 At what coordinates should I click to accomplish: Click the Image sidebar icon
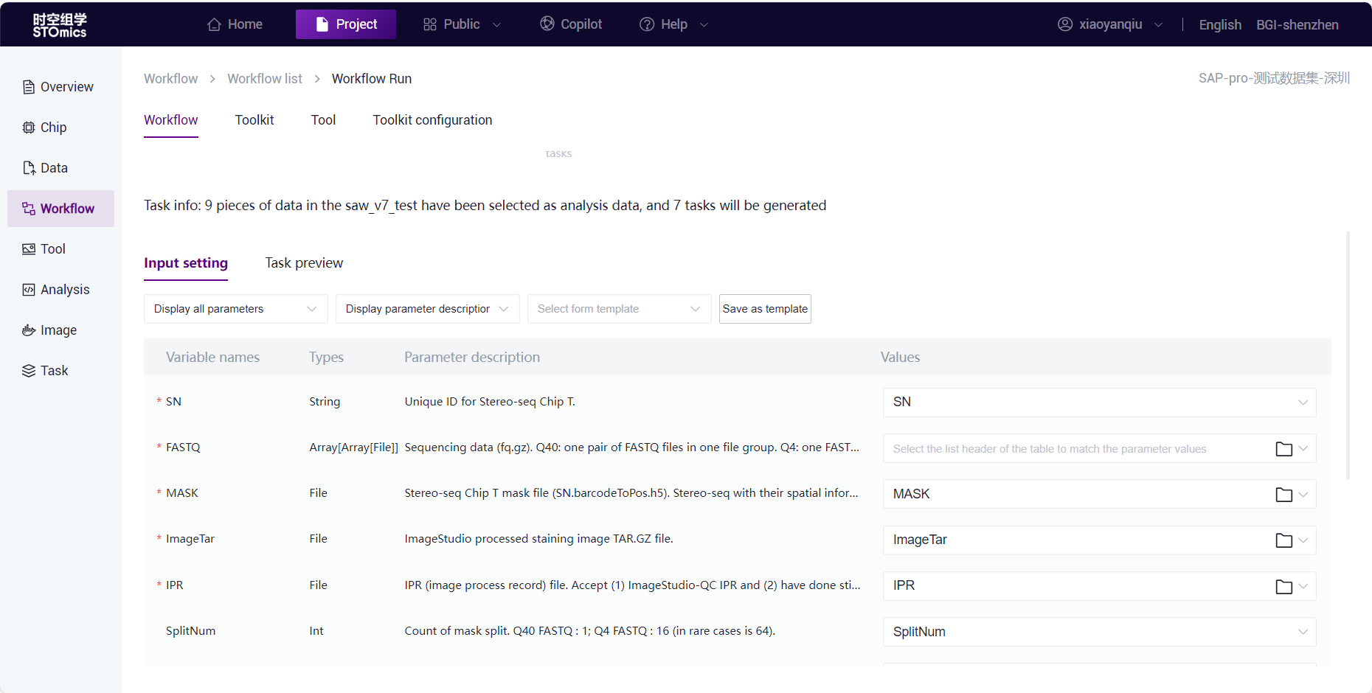click(x=29, y=330)
